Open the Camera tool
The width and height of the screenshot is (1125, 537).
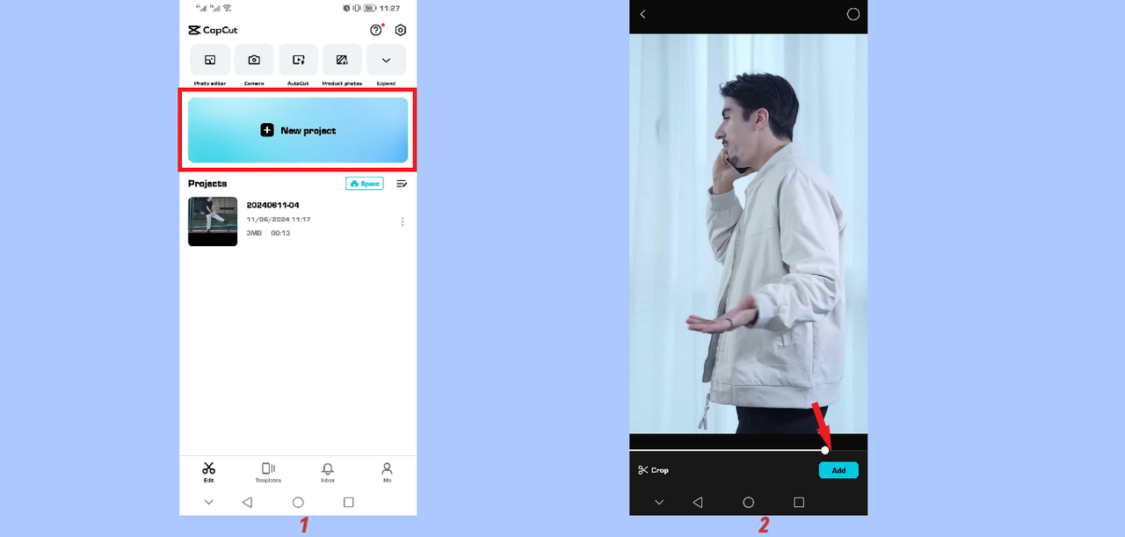(254, 61)
